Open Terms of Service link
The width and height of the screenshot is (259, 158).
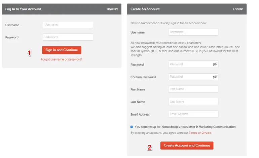coord(200,133)
